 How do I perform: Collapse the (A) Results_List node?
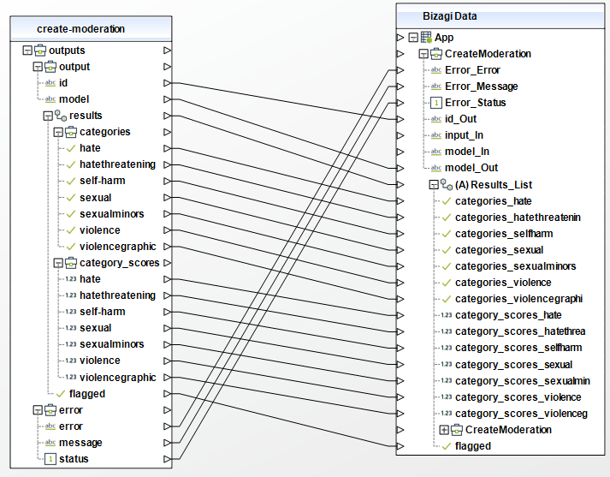point(434,185)
